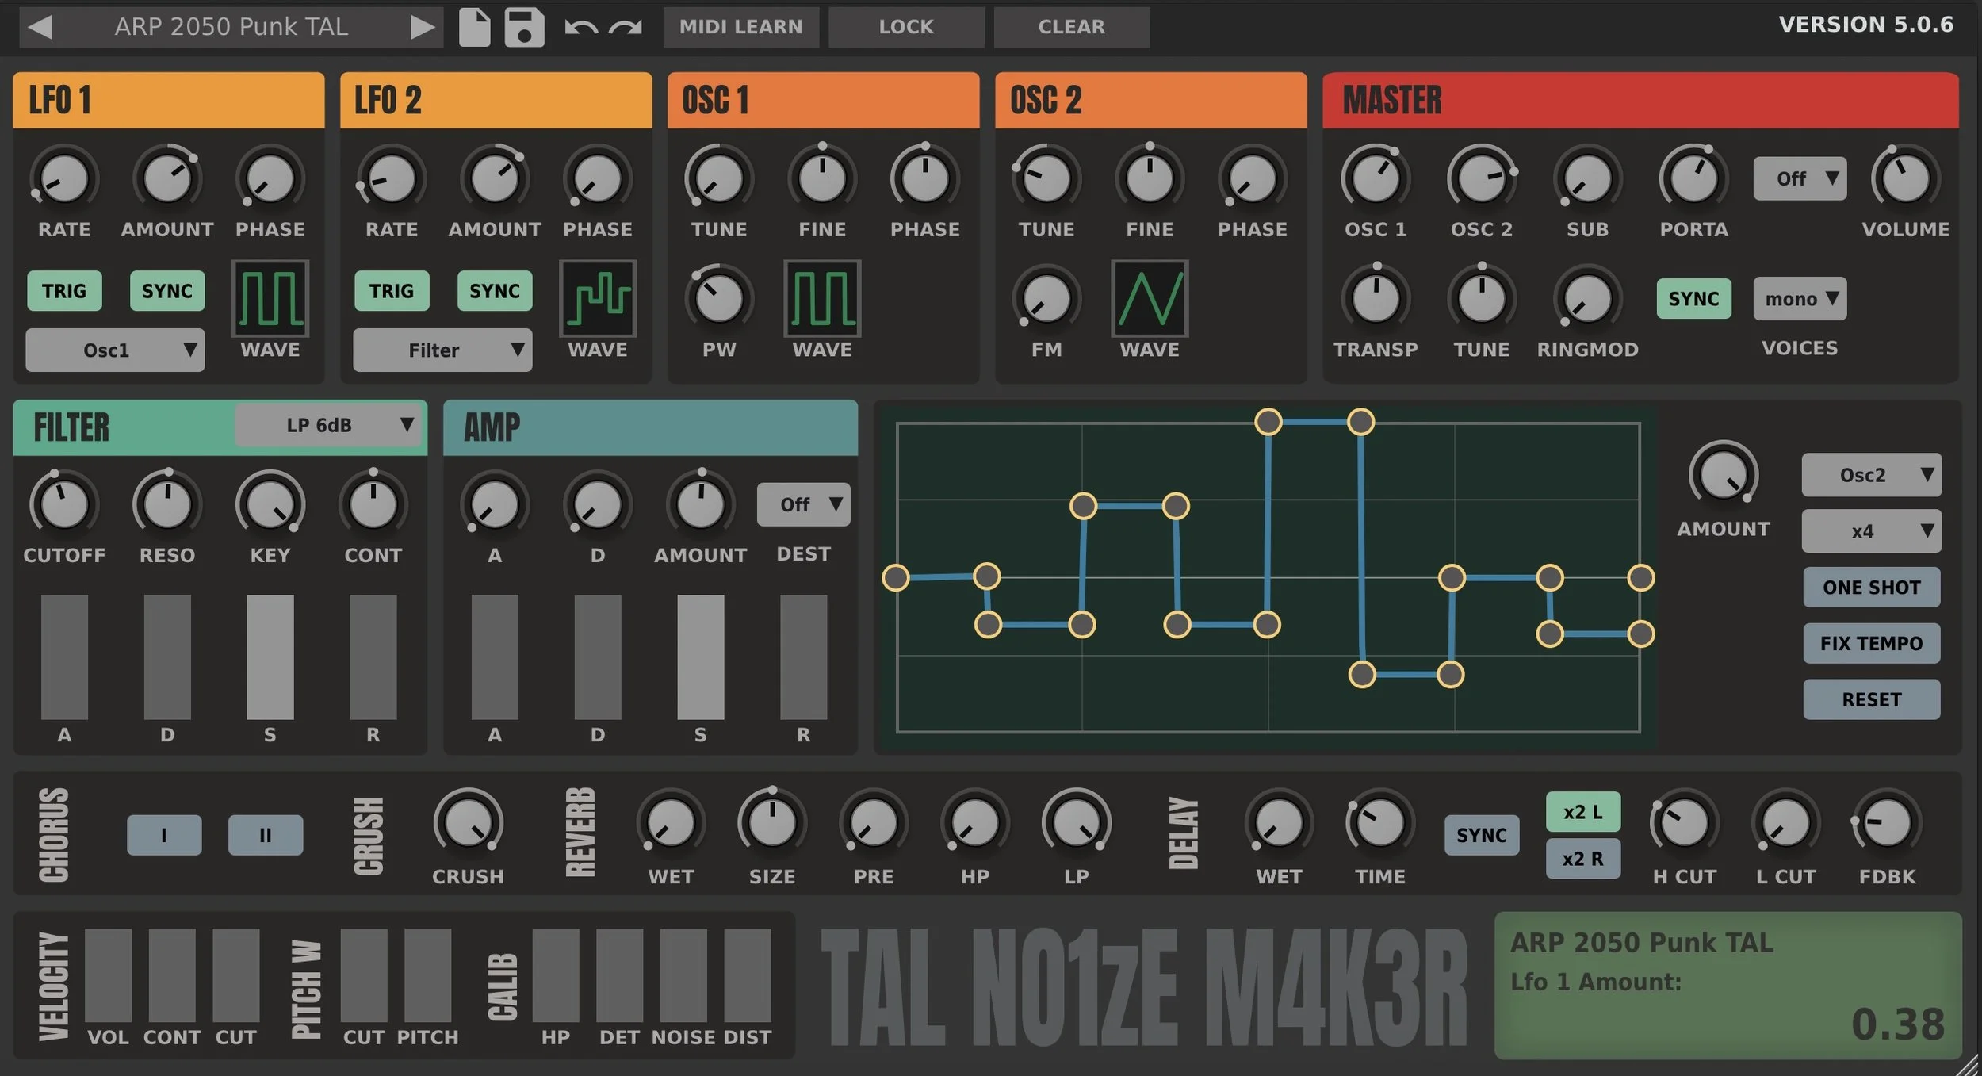This screenshot has height=1076, width=1982.
Task: Click the parameter value display
Action: [x=1728, y=986]
